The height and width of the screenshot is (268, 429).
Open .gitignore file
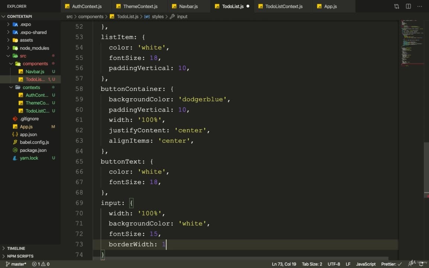(29, 119)
